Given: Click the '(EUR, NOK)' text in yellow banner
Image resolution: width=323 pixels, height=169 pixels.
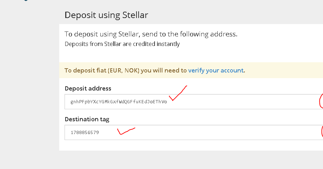Looking at the screenshot, I should tap(124, 70).
